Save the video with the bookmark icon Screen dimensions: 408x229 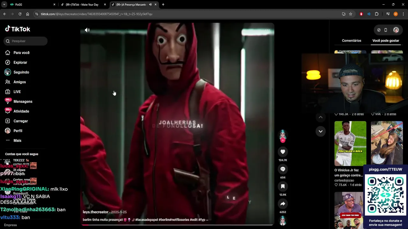[283, 186]
